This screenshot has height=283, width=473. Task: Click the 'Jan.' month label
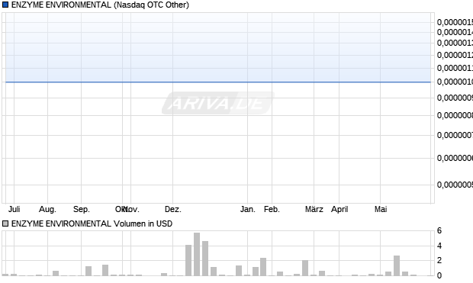248,209
